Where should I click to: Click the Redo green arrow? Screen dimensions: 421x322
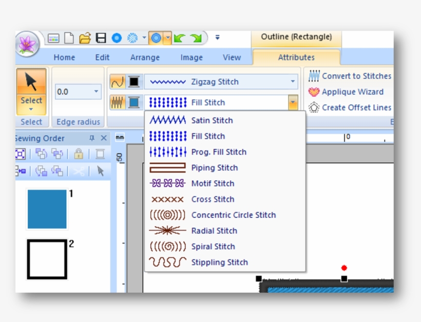[x=196, y=38]
